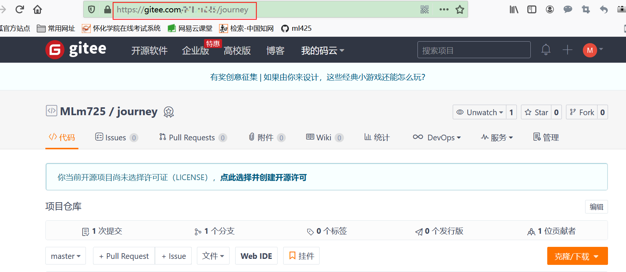626x272 pixels.
Task: Open the journey repository title link
Action: 137,111
